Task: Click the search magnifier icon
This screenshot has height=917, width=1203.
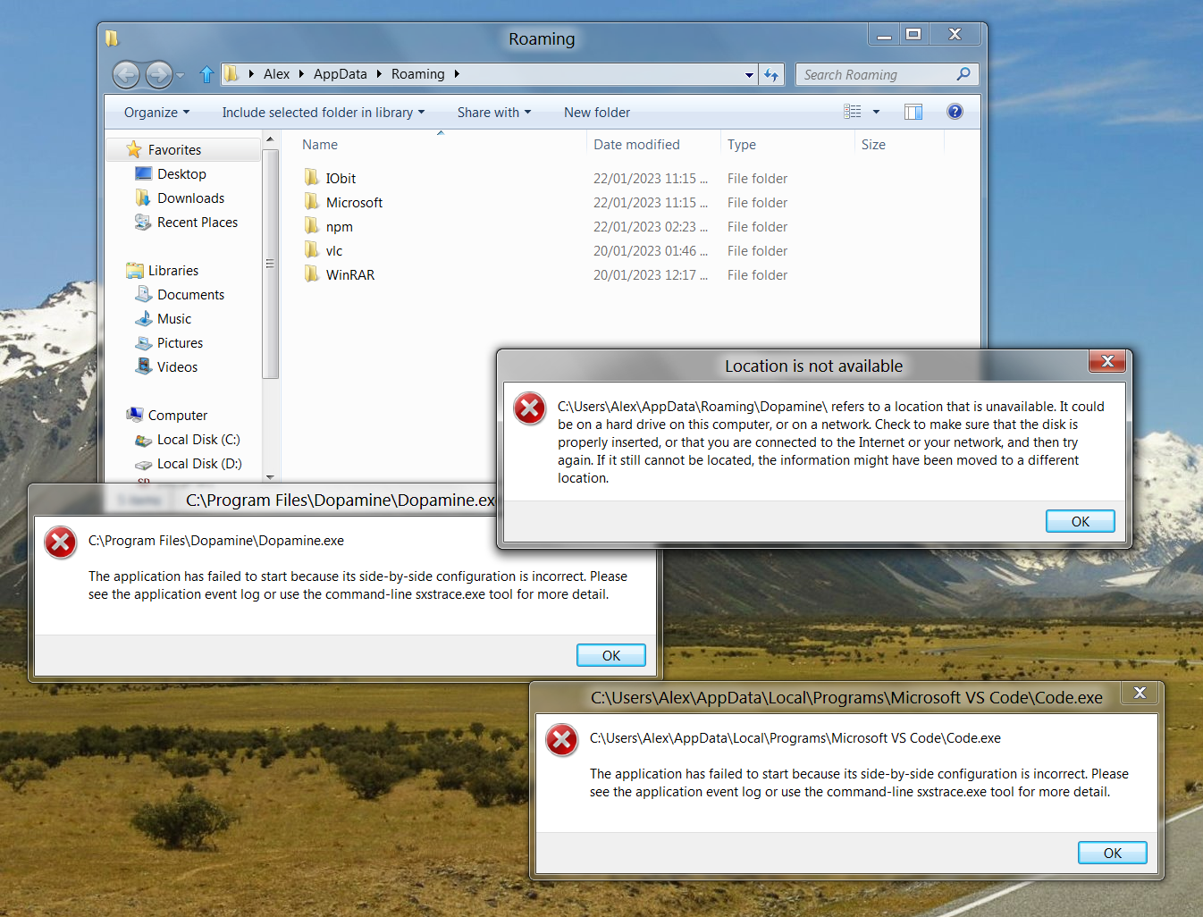Action: pos(963,74)
